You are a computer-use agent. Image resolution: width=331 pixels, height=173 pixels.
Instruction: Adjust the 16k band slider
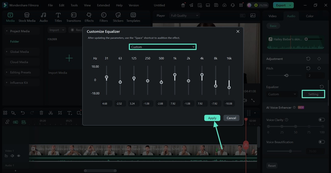pyautogui.click(x=229, y=88)
